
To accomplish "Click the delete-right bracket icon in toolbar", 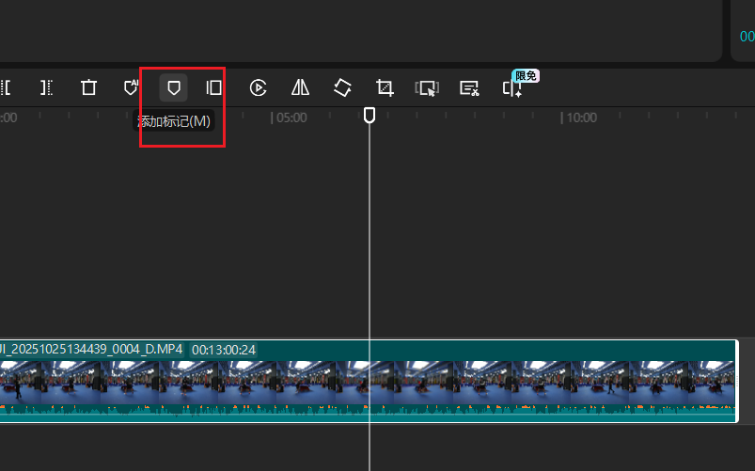I will [46, 87].
